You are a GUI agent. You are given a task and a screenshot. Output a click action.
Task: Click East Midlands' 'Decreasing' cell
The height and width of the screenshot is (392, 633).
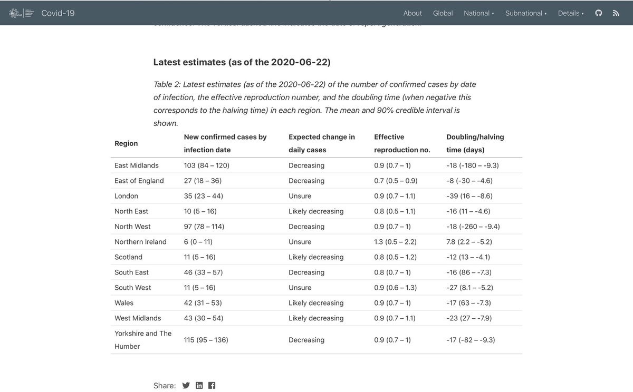(306, 165)
